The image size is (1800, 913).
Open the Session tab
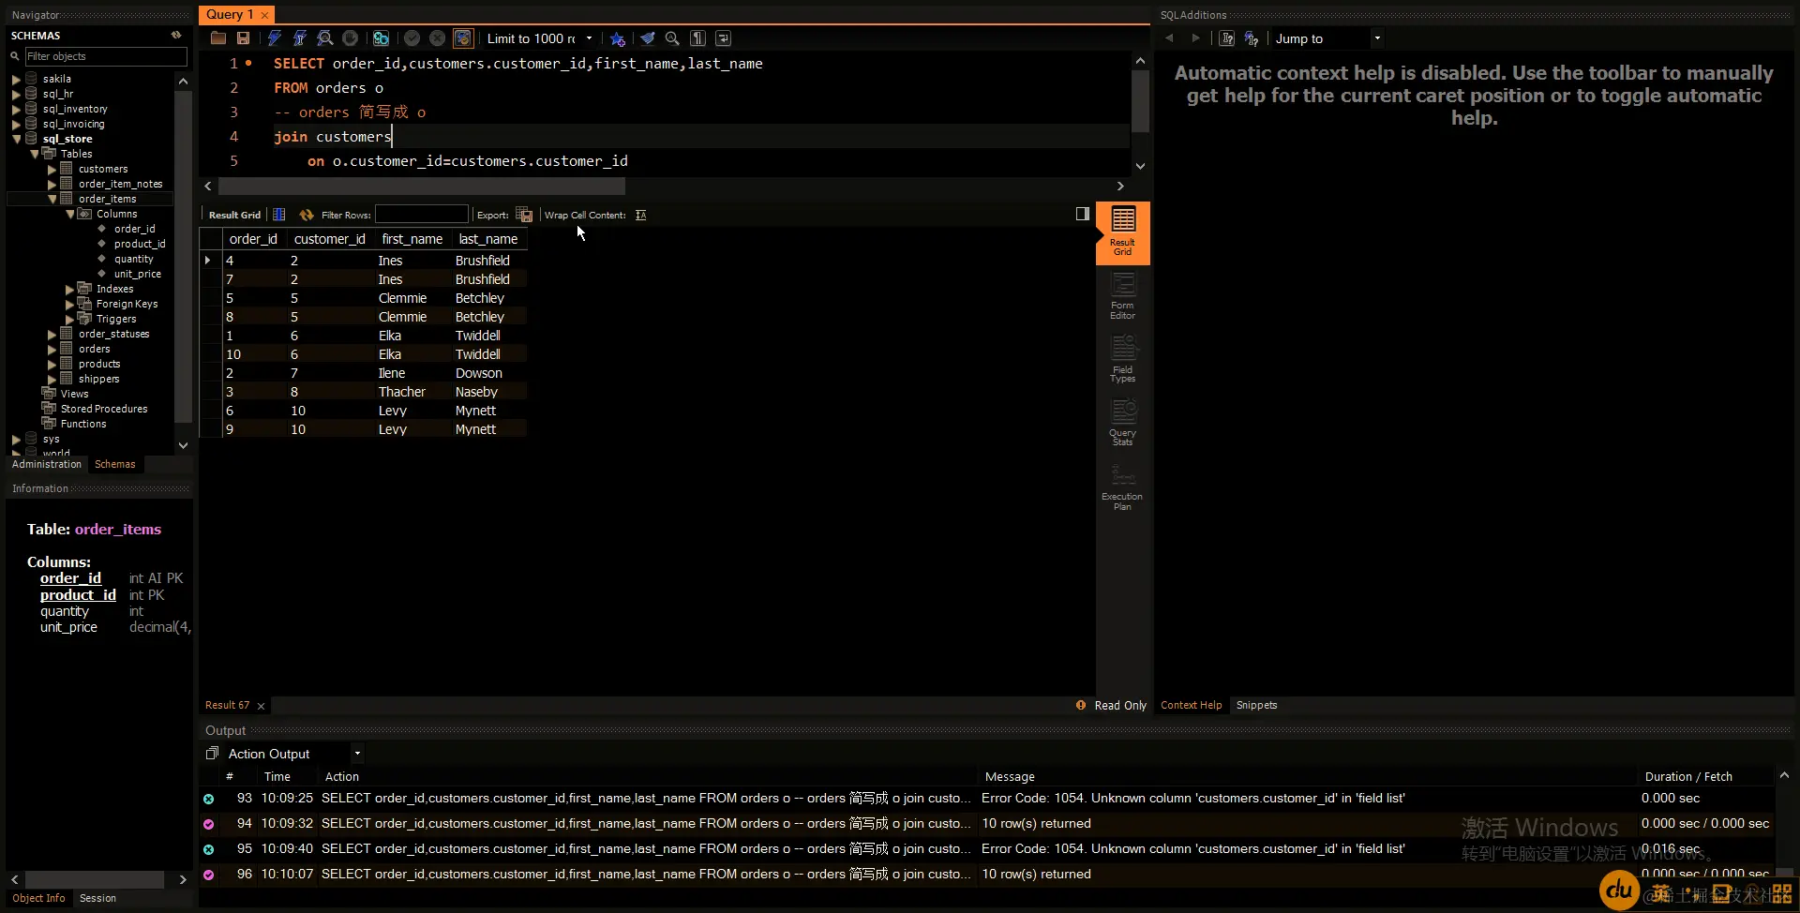point(97,898)
